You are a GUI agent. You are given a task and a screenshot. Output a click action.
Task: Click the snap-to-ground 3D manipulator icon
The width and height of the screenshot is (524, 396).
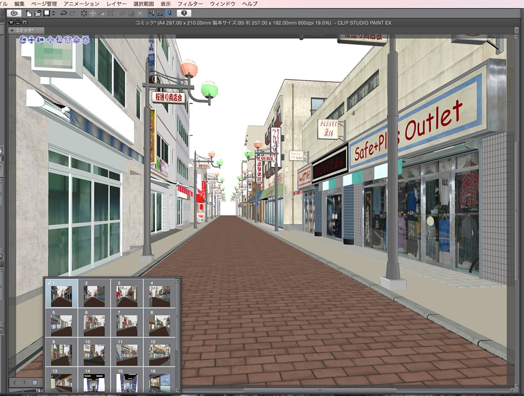click(x=85, y=40)
